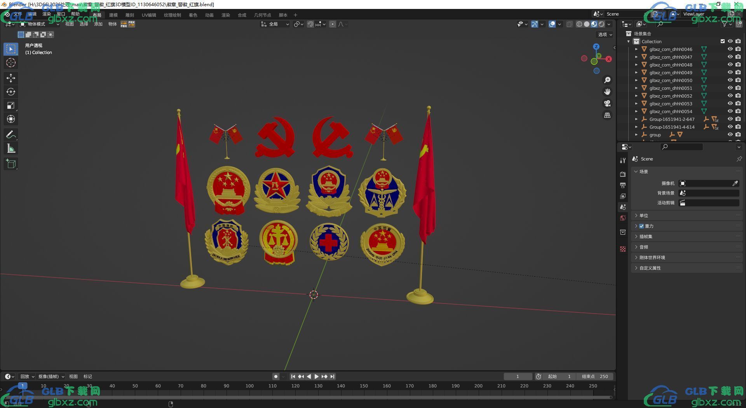Open the 添加 menu in viewport header
The width and height of the screenshot is (746, 408).
point(98,24)
